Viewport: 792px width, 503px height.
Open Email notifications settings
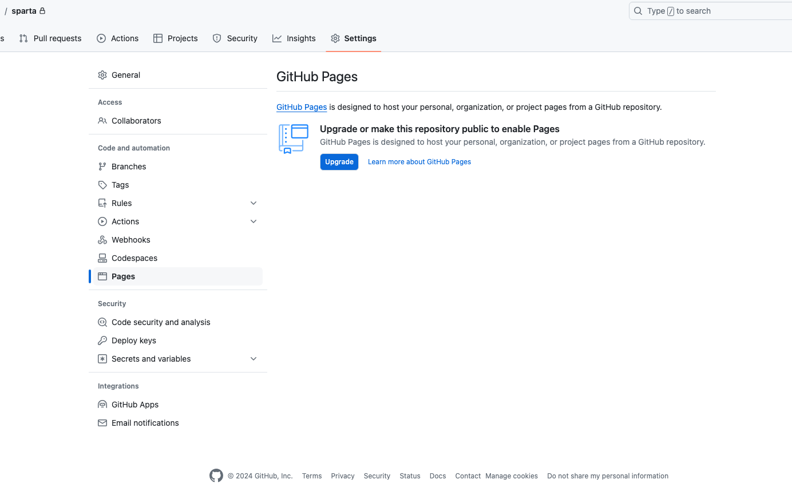[x=178, y=423]
